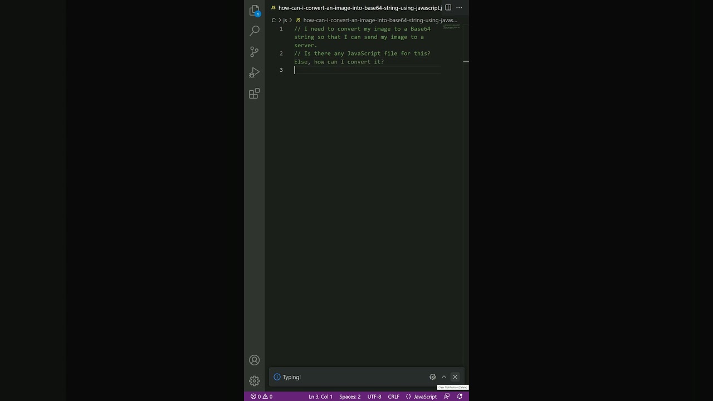Click line number 2 in the gutter
The height and width of the screenshot is (401, 713).
(x=281, y=53)
